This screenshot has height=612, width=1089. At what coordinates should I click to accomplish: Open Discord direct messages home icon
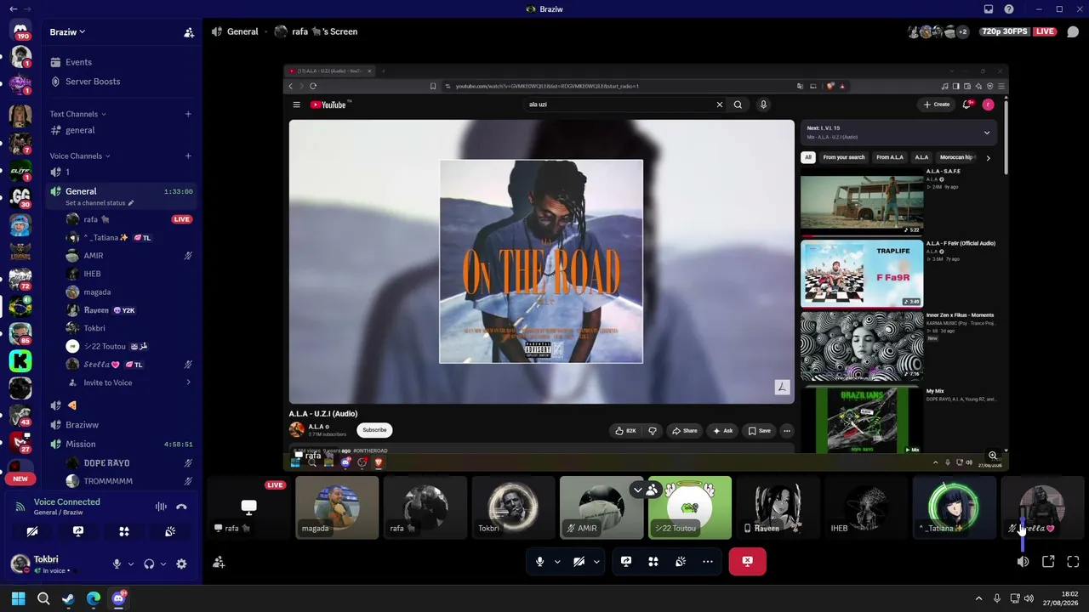[x=21, y=31]
